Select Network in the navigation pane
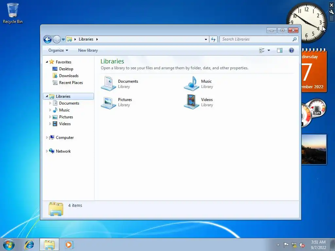335x251 pixels. [x=63, y=151]
